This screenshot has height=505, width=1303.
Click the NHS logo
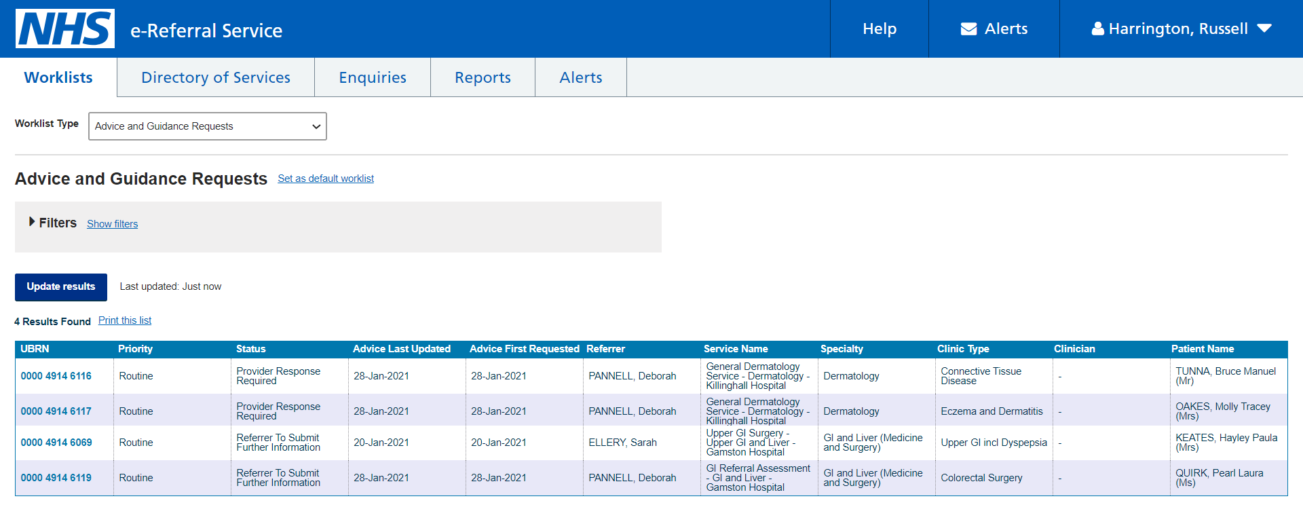tap(65, 29)
